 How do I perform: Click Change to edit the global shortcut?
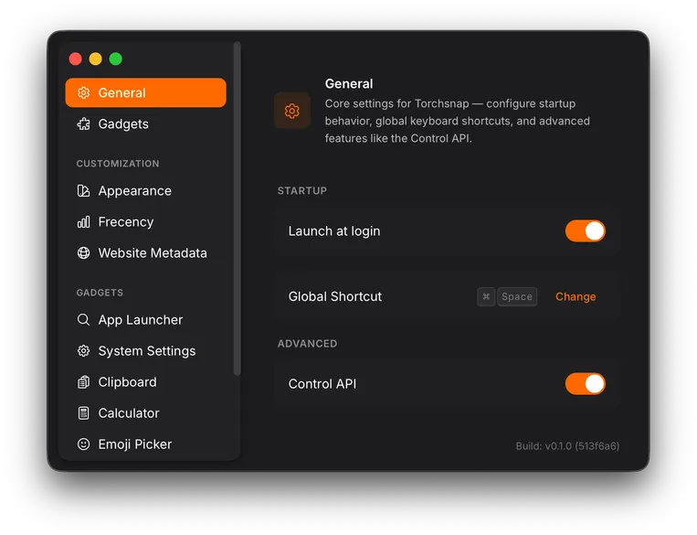click(x=576, y=296)
